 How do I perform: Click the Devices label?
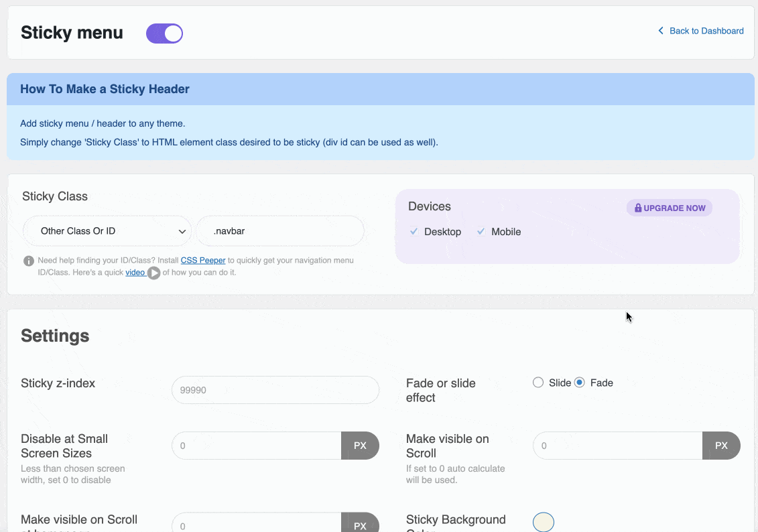pyautogui.click(x=430, y=206)
